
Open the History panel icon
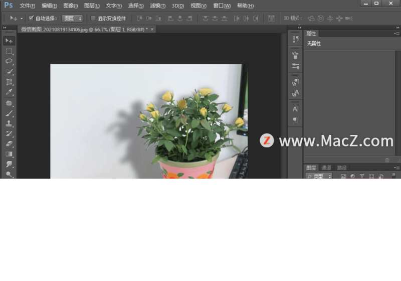295,39
